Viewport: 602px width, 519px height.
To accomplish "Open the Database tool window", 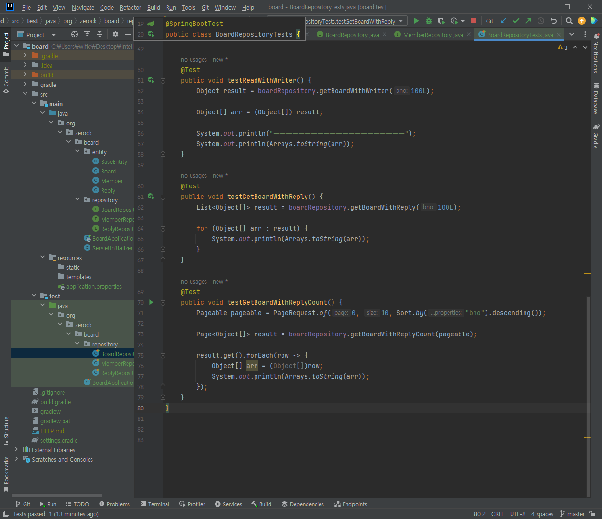I will pyautogui.click(x=596, y=99).
